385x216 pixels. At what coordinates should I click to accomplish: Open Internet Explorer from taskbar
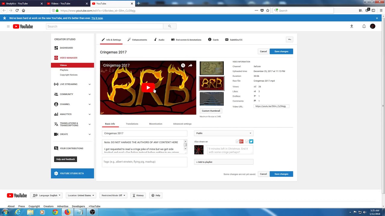tap(18, 212)
